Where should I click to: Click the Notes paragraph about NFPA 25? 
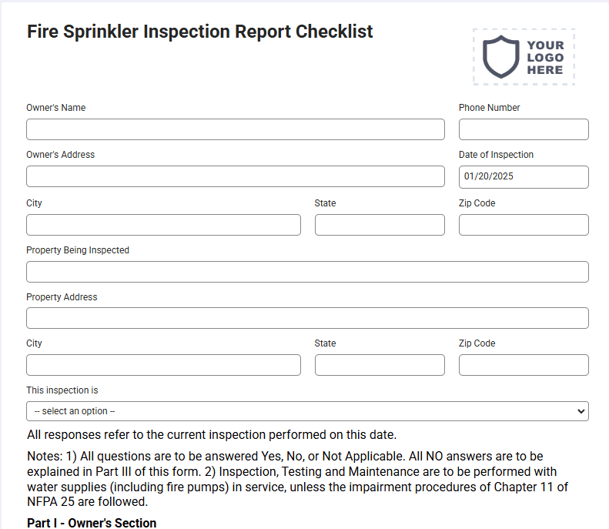[297, 479]
